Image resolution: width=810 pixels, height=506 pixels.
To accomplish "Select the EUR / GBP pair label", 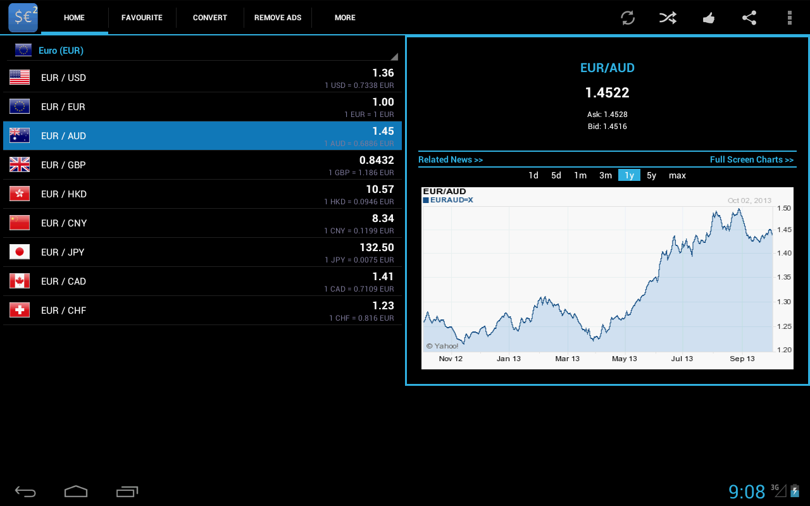I will [63, 165].
